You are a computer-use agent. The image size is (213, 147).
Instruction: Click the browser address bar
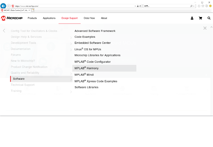click(x=75, y=6)
